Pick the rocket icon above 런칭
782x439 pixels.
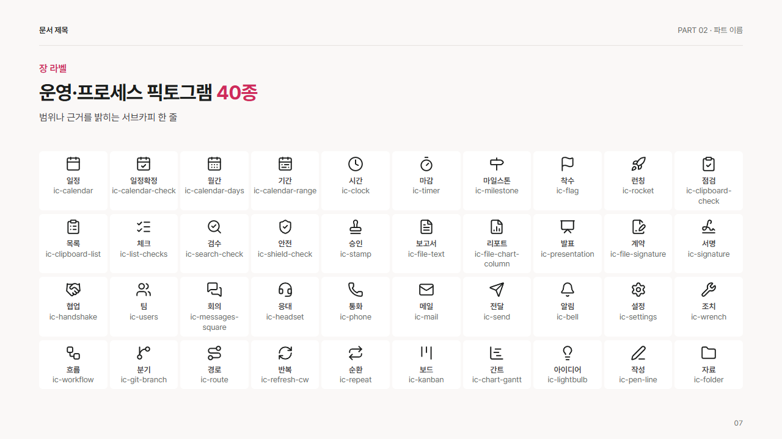click(x=638, y=164)
